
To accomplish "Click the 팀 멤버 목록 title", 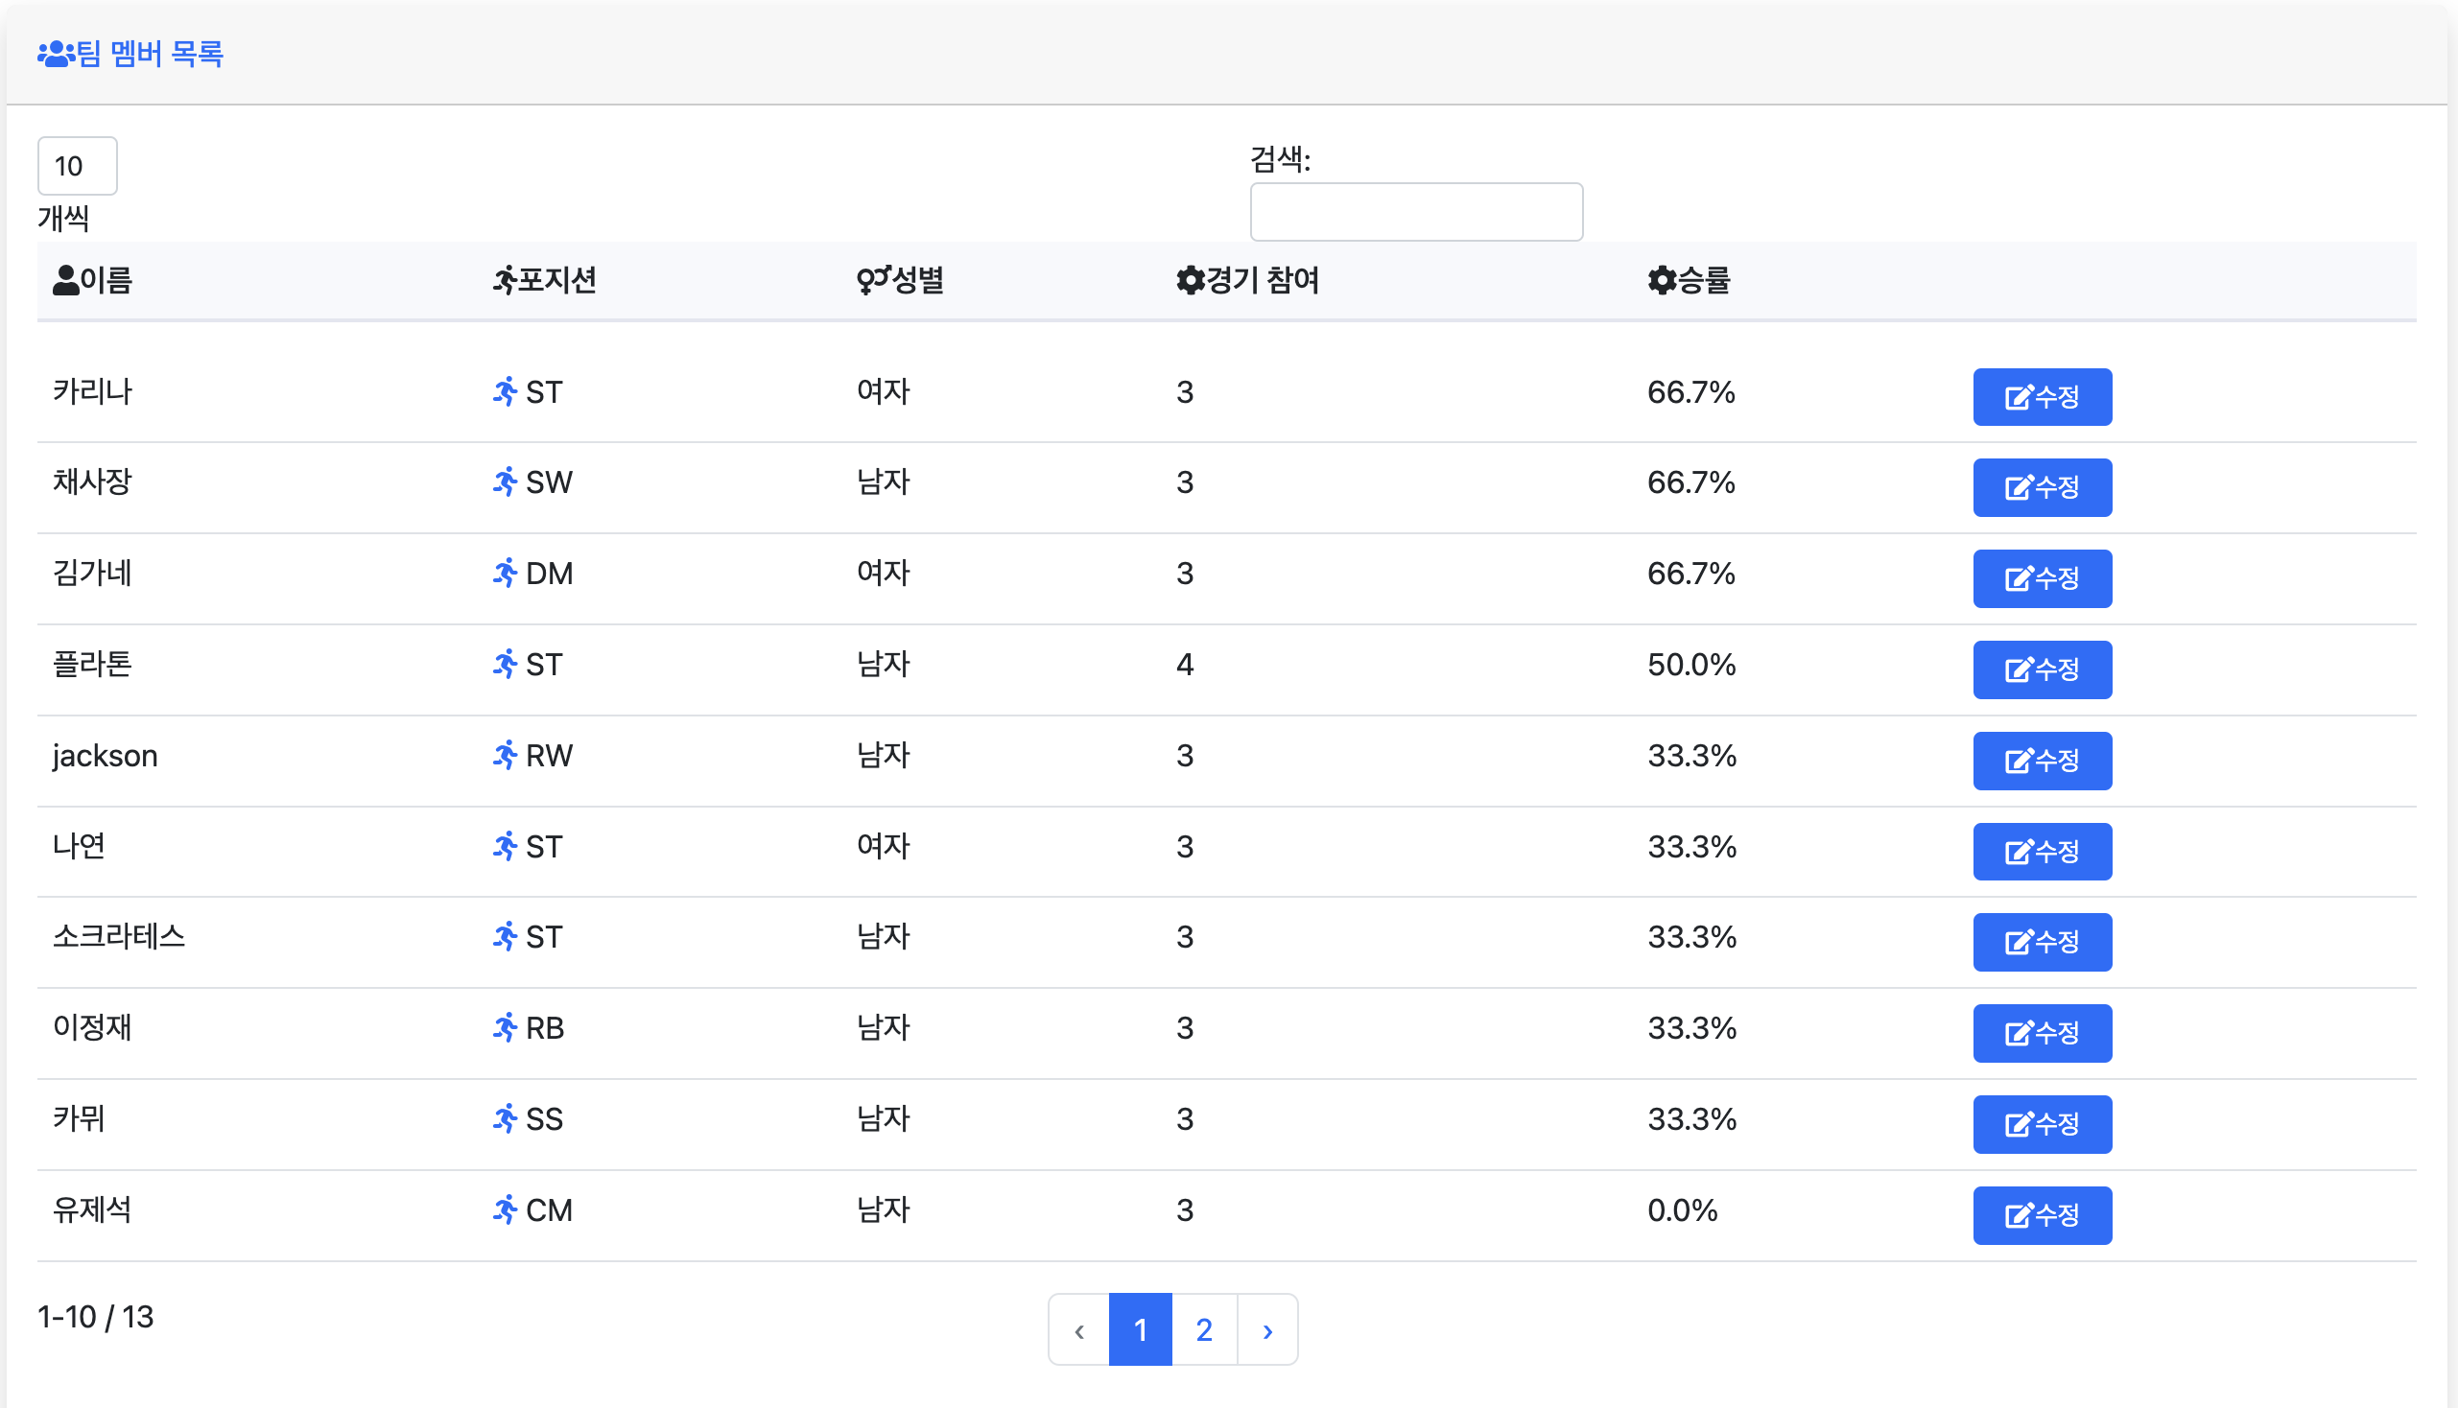I will pyautogui.click(x=150, y=53).
